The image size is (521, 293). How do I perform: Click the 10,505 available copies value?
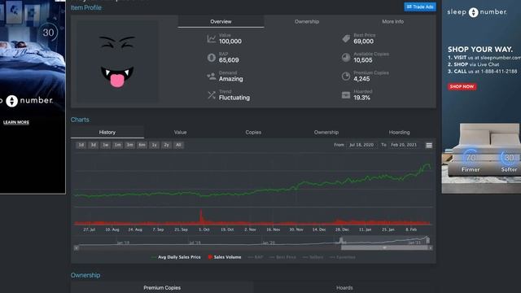363,60
